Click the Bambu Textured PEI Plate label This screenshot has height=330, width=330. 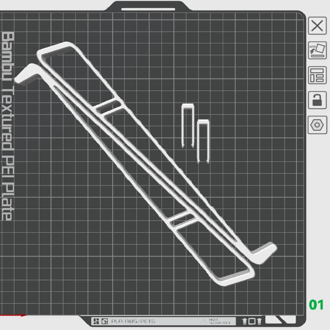click(8, 126)
